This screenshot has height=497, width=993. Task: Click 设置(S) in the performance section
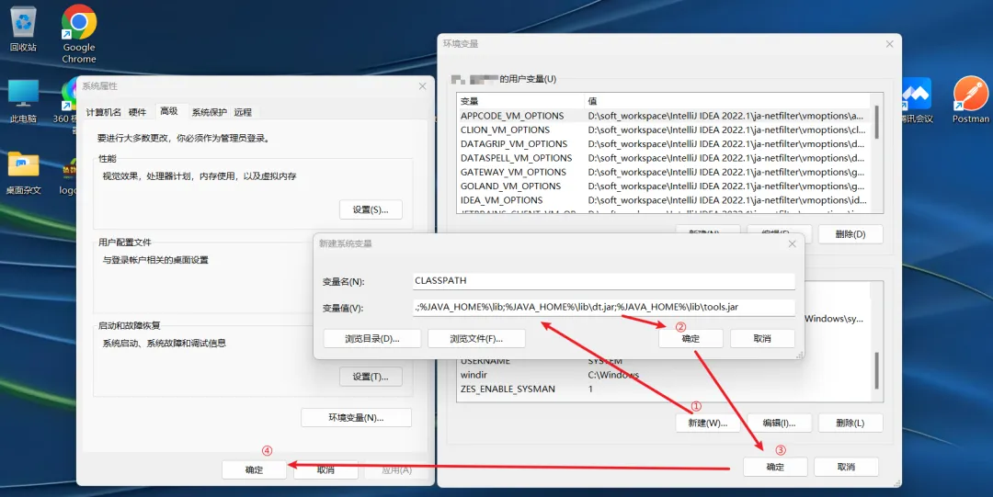tap(371, 209)
